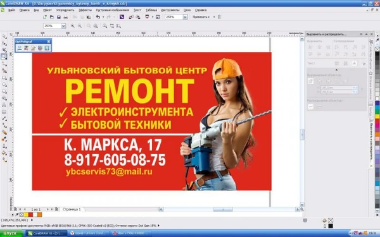Select the Pick tool in the toolbox
The image size is (380, 237).
click(4, 37)
